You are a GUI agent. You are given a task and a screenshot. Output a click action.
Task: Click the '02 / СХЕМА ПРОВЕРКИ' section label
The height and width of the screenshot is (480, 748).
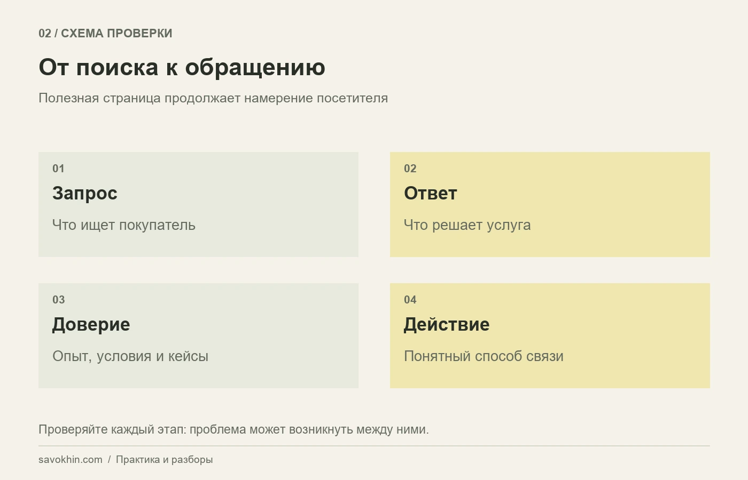[105, 33]
